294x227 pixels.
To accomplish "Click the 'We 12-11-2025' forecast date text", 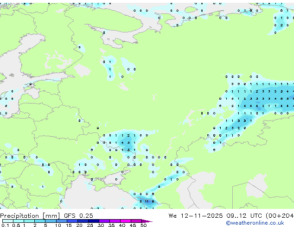I will (x=196, y=215).
